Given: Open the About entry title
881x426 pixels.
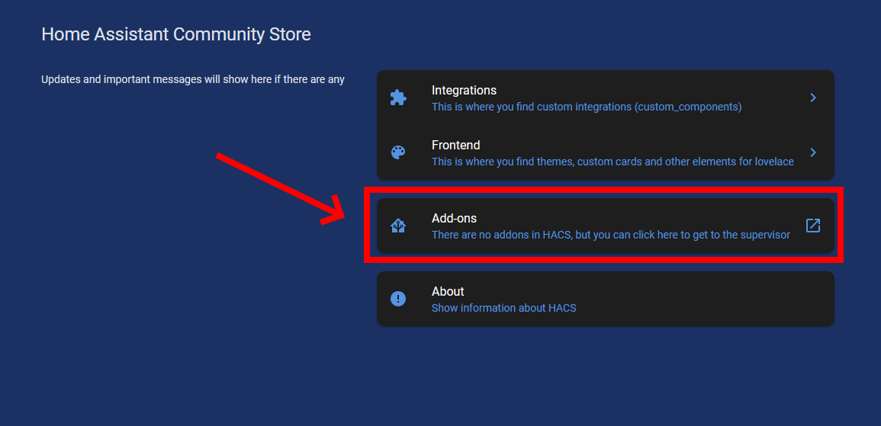Looking at the screenshot, I should [x=448, y=292].
